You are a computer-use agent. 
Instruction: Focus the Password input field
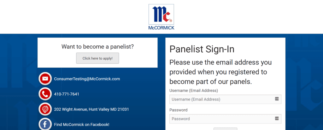pos(221,119)
